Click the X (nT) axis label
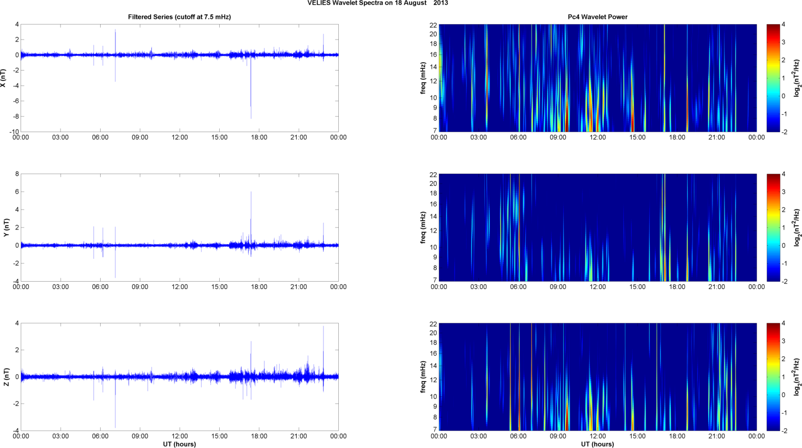The width and height of the screenshot is (802, 448). pyautogui.click(x=3, y=78)
